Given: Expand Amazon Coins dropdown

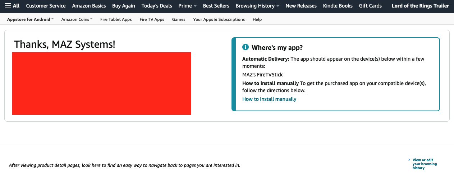Looking at the screenshot, I should click(x=77, y=19).
